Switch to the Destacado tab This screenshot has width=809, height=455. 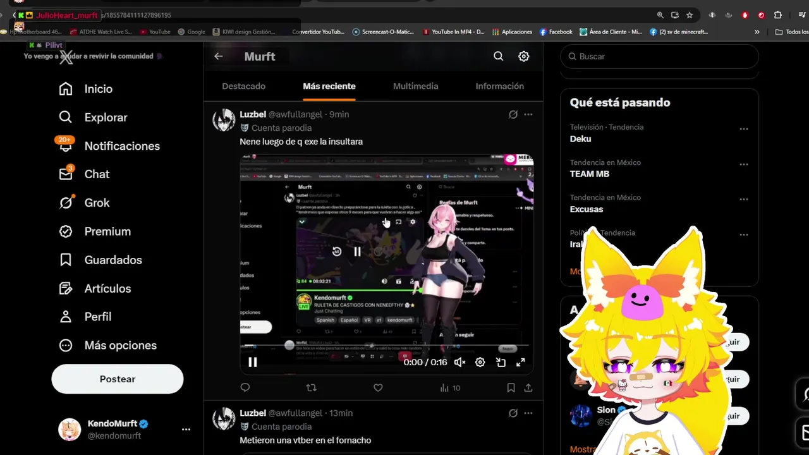244,86
